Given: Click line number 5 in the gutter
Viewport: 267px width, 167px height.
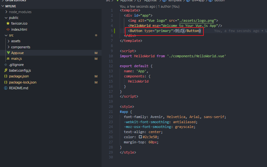Looking at the screenshot, I should (112, 31).
